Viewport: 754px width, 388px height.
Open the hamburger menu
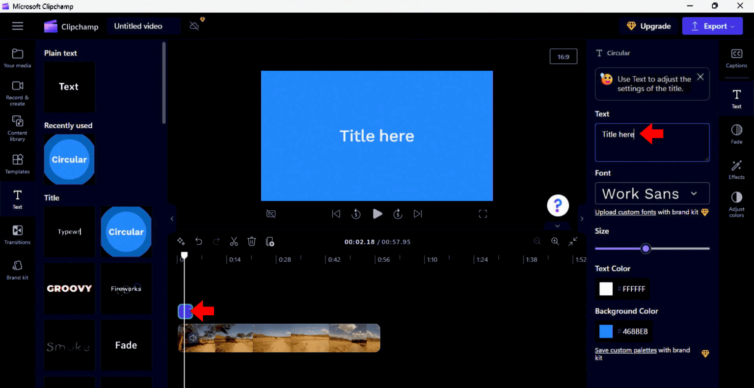(x=18, y=26)
